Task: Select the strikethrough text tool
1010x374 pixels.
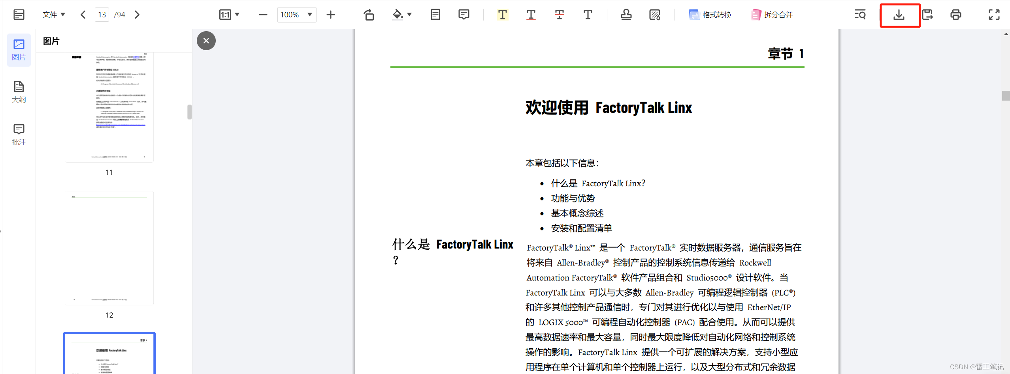Action: point(559,15)
